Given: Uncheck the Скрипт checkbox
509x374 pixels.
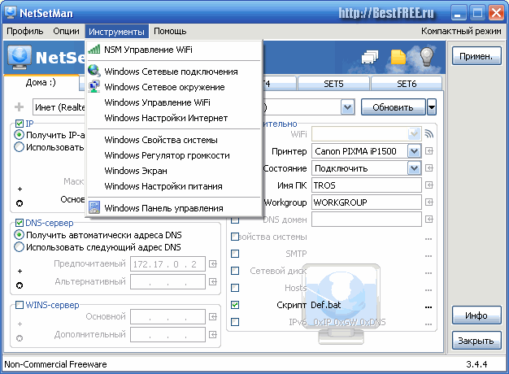Looking at the screenshot, I should 235,305.
